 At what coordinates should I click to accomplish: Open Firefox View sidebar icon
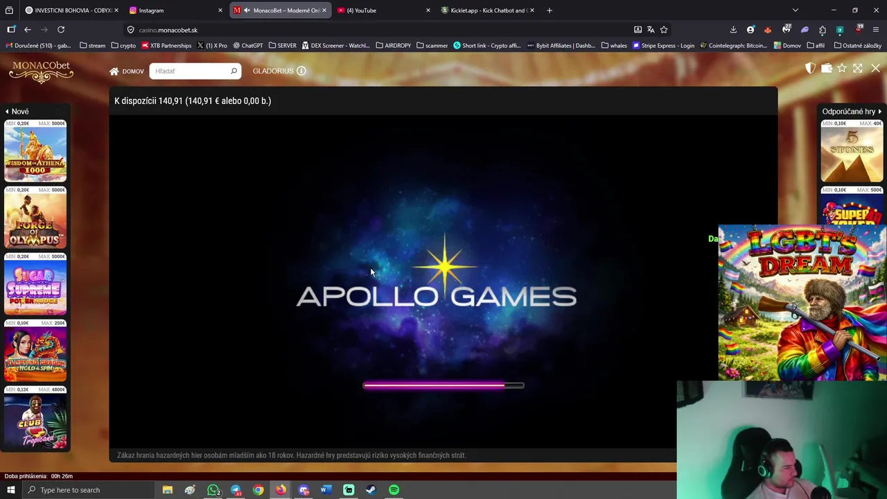click(x=11, y=30)
